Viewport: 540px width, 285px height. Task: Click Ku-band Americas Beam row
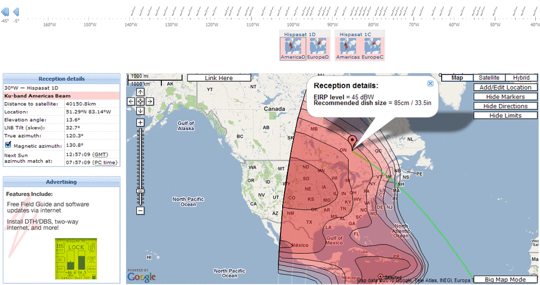(x=62, y=96)
